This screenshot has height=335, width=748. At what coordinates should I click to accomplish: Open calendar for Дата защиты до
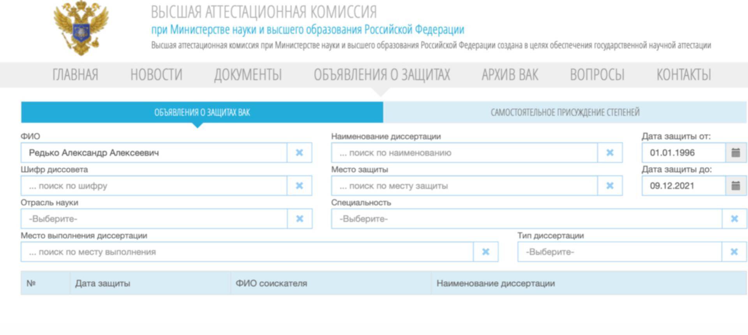(x=736, y=186)
